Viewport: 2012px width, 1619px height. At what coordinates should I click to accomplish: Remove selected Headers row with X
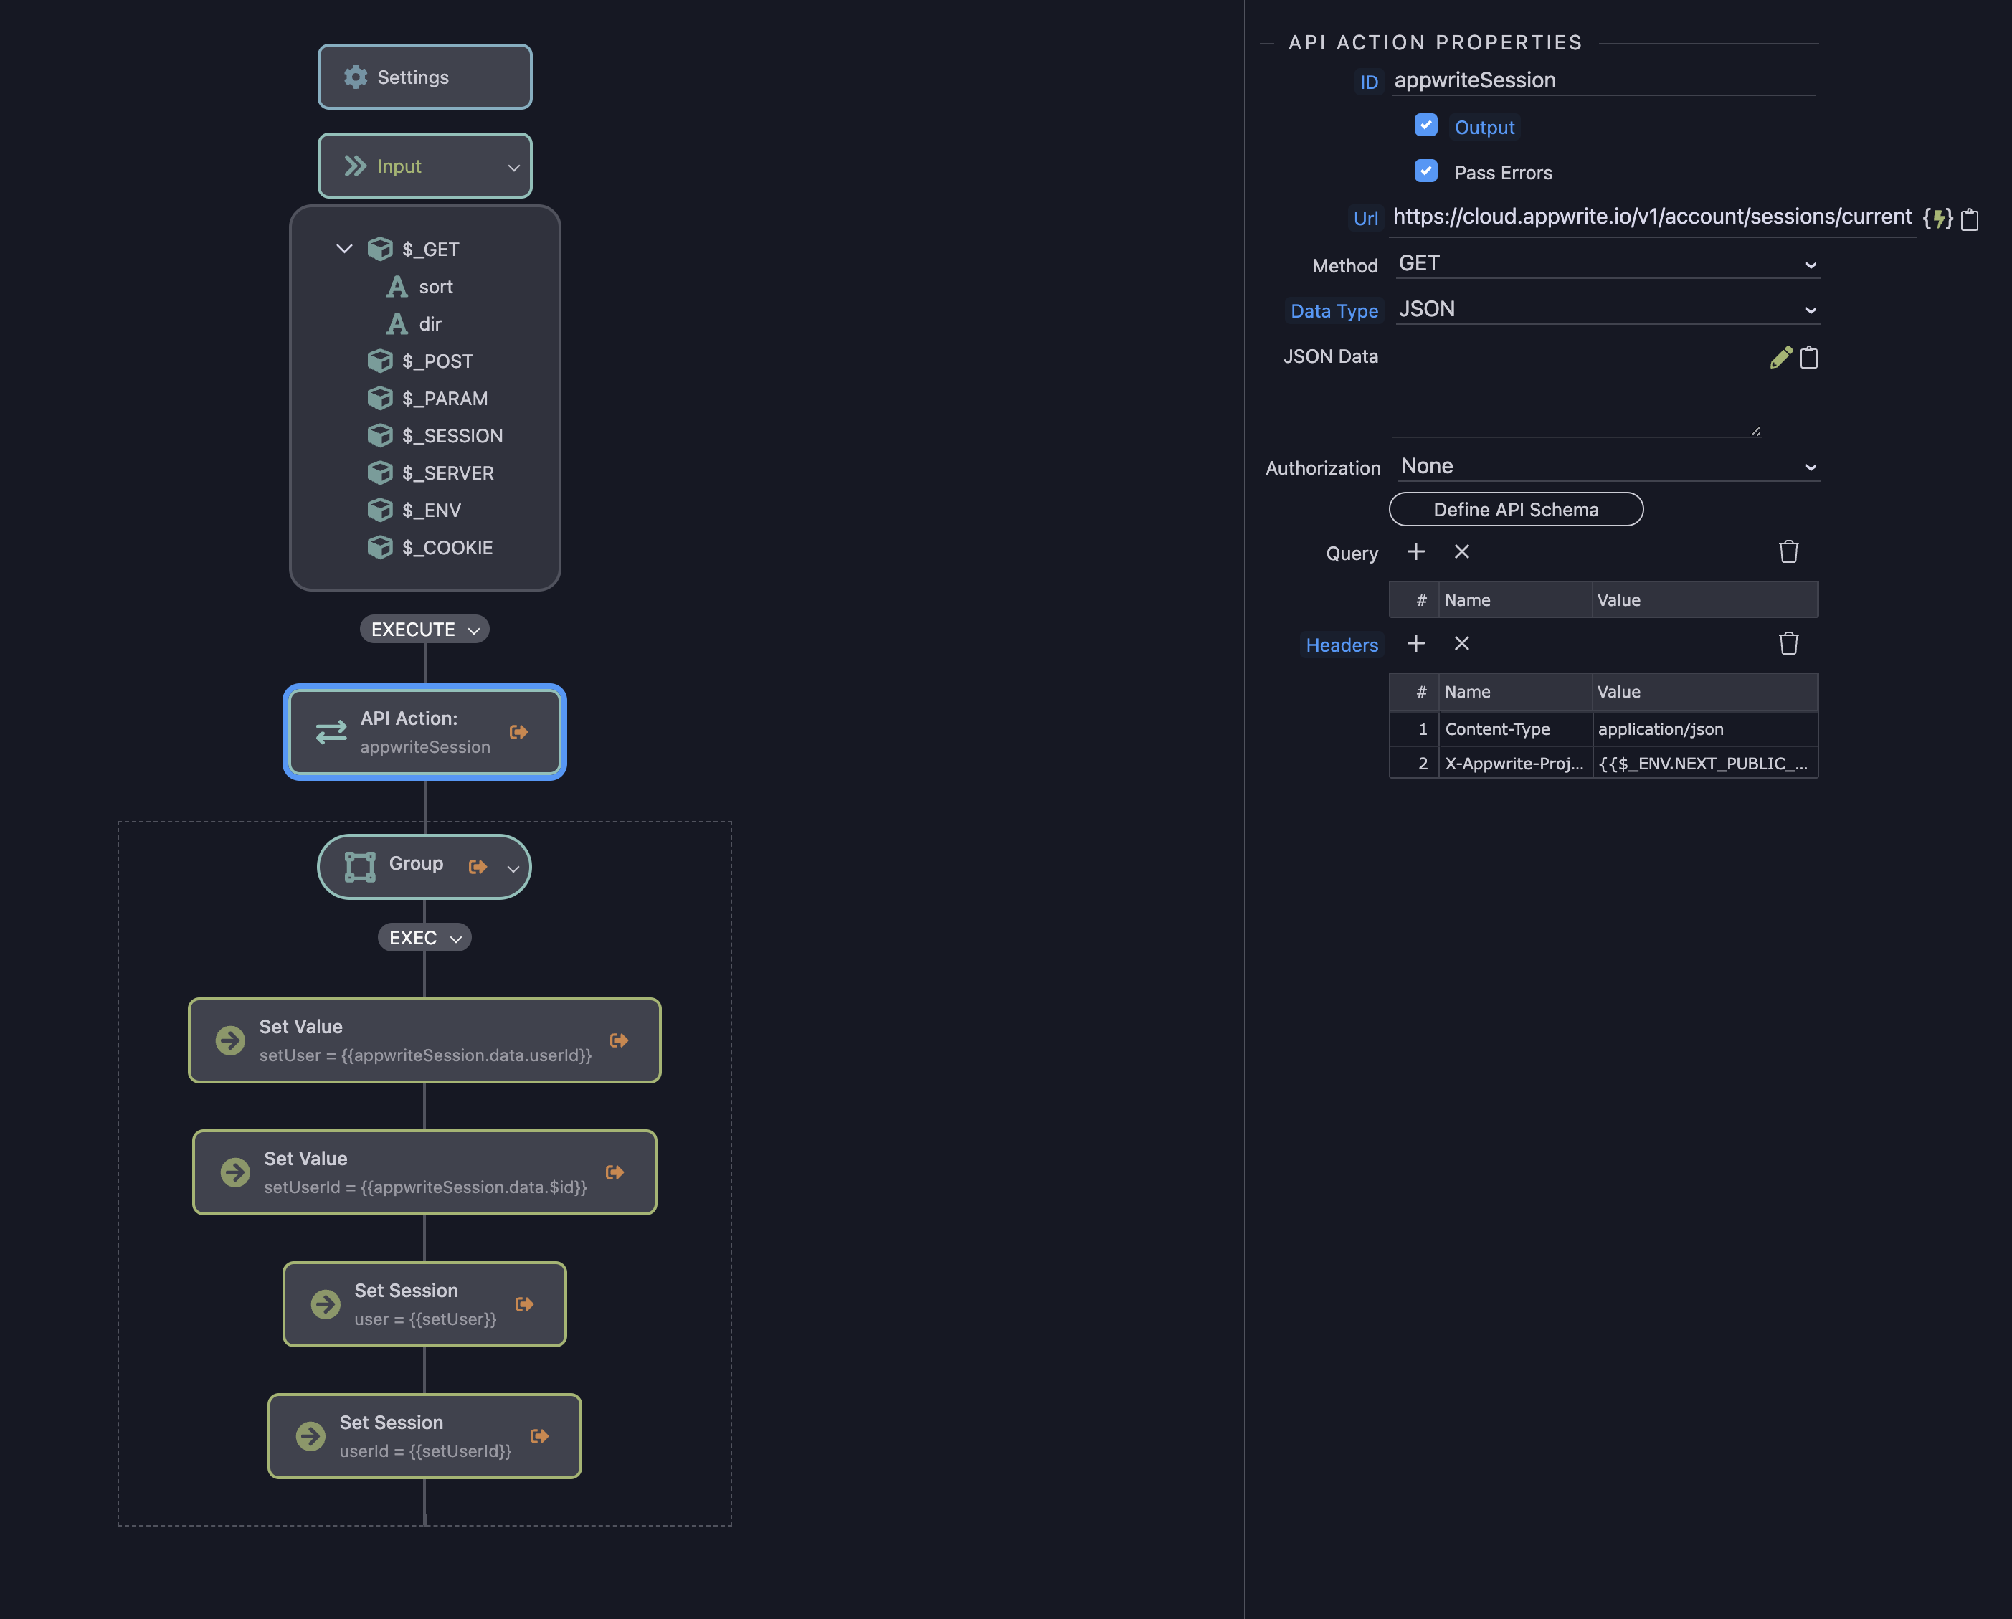pos(1462,644)
